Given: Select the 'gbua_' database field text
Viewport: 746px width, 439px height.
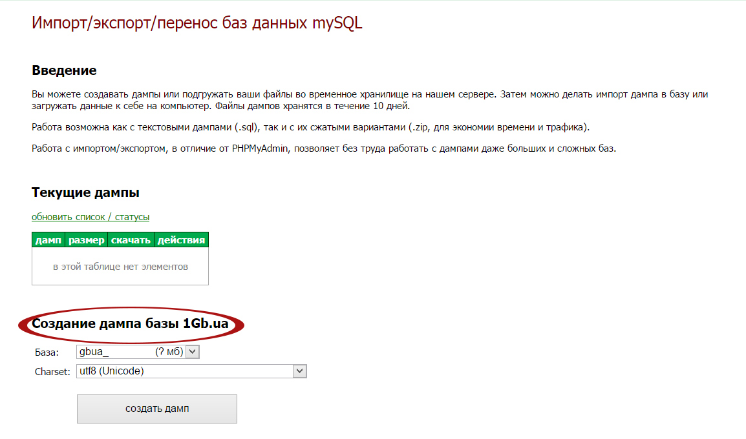Looking at the screenshot, I should 94,352.
